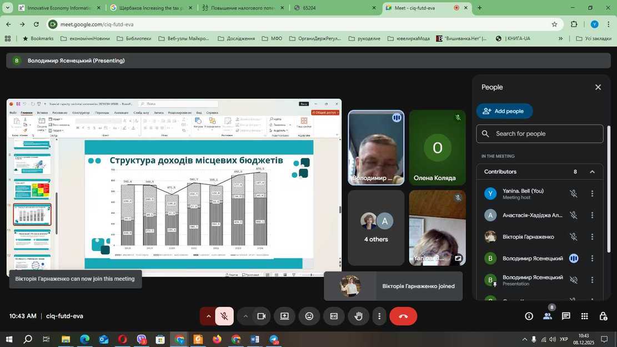Image resolution: width=617 pixels, height=347 pixels.
Task: Expand video settings arrow beside camera
Action: [x=245, y=316]
